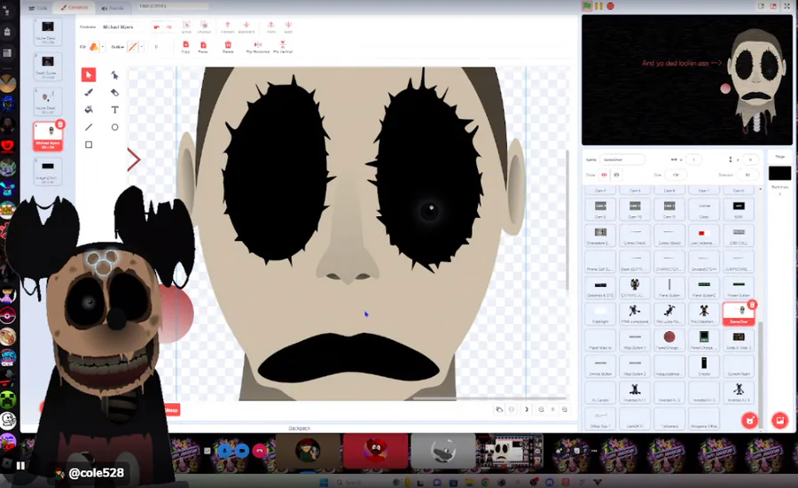
Task: Click the sprite y position field
Action: pos(750,159)
